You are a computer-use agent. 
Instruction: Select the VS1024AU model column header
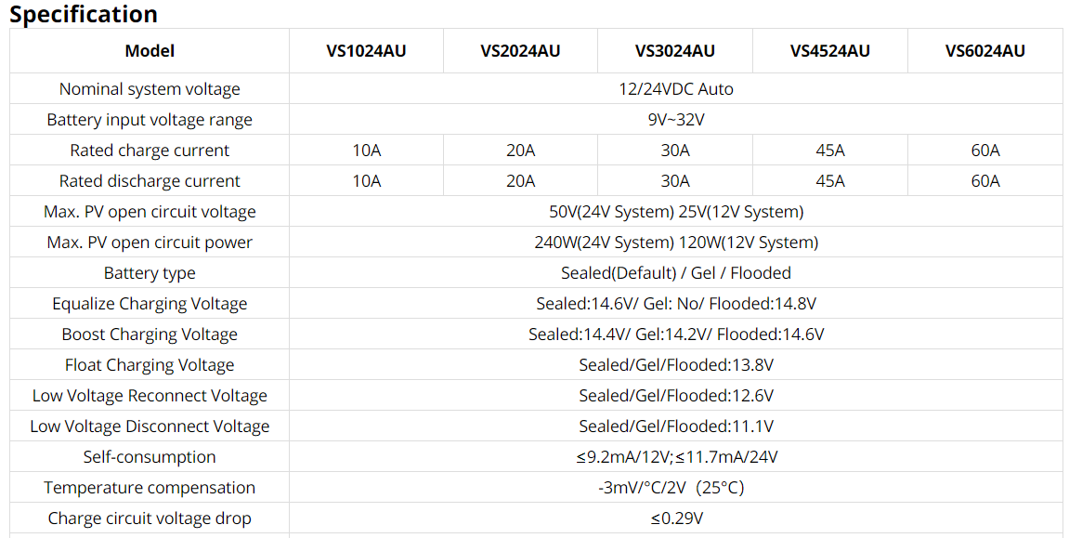point(366,51)
